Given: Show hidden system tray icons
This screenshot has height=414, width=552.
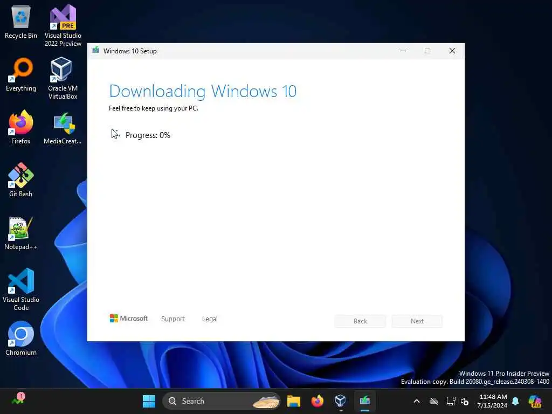Looking at the screenshot, I should tap(417, 401).
